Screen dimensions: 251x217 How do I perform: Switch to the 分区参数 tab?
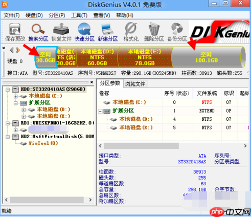point(110,83)
